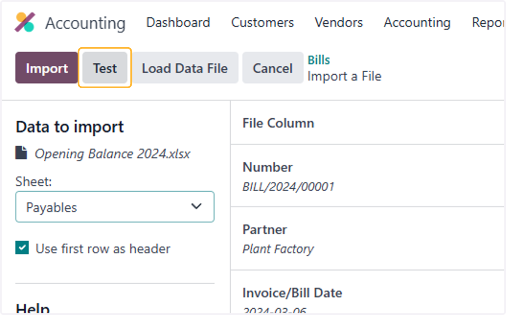Click the file icon beside Opening Balance 2024.xlsx
506x315 pixels.
tap(22, 153)
